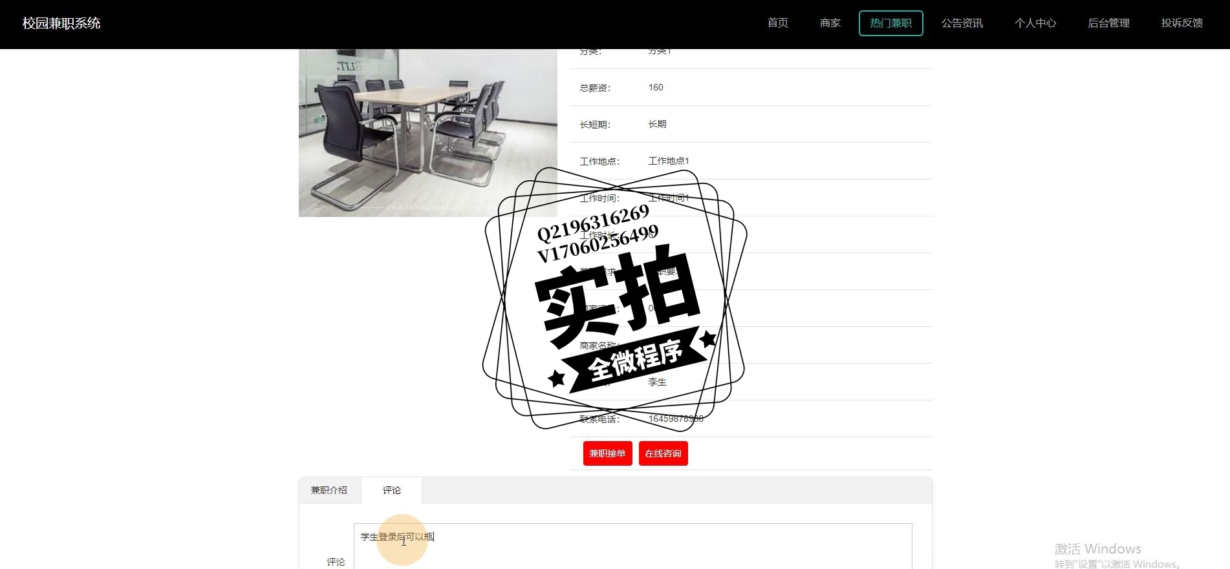Open the 个人中心 menu item
The height and width of the screenshot is (569, 1230).
[1035, 23]
